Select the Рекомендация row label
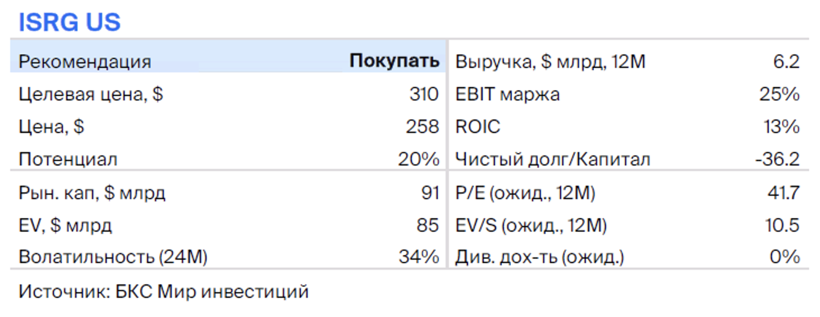This screenshot has width=820, height=317. [x=85, y=62]
